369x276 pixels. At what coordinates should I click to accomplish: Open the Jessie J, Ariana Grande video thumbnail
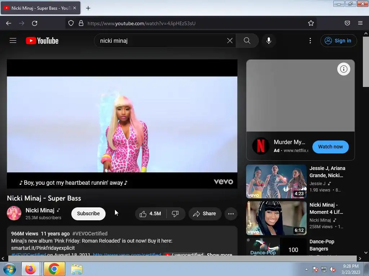[276, 181]
